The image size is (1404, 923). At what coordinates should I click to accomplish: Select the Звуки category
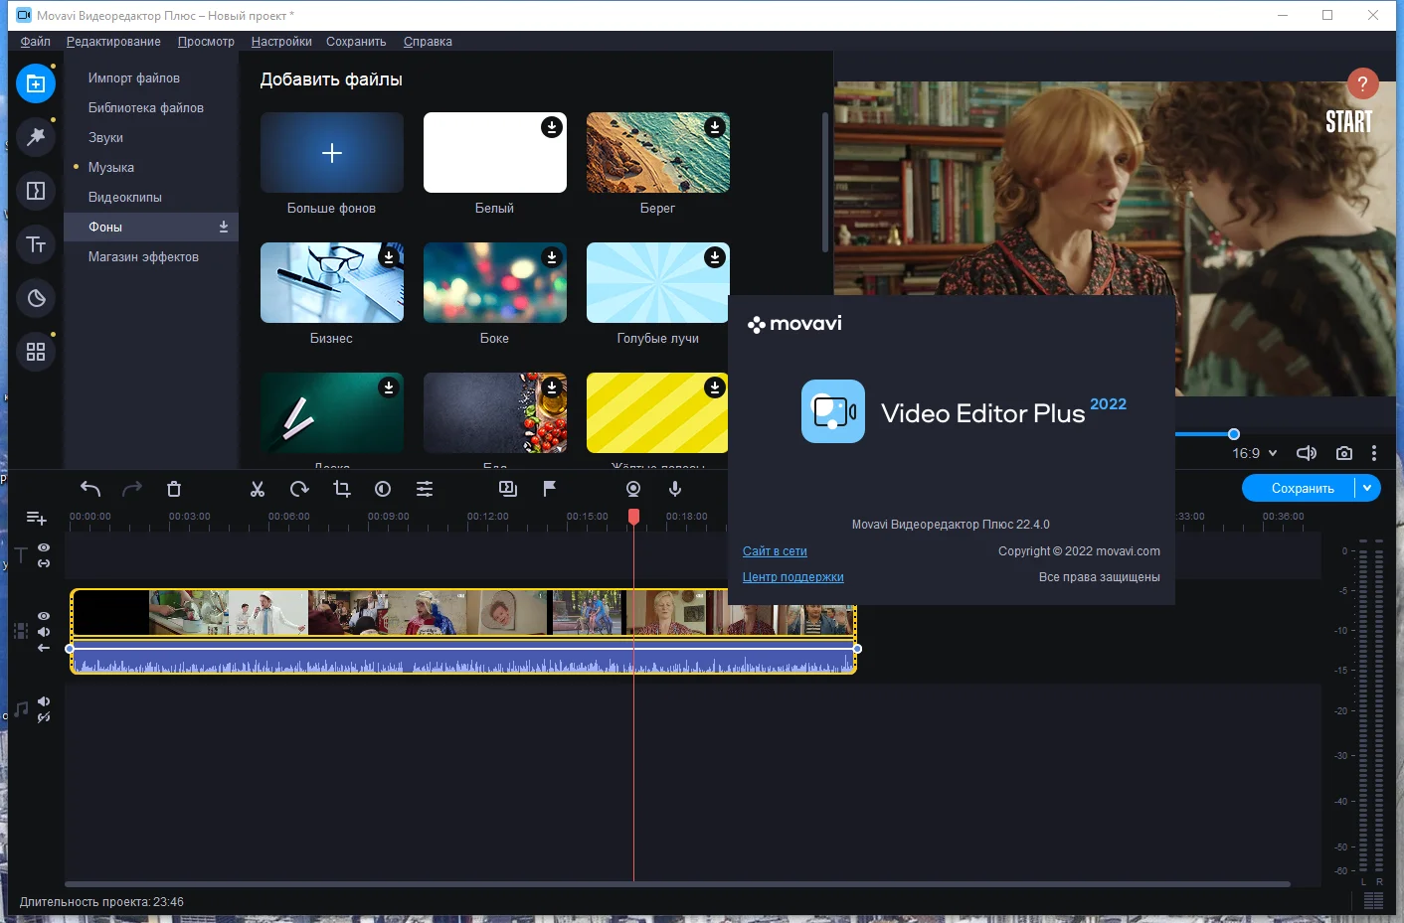[151, 137]
